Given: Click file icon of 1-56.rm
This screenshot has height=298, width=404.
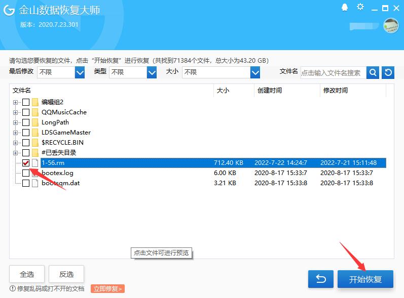Looking at the screenshot, I should tap(35, 163).
